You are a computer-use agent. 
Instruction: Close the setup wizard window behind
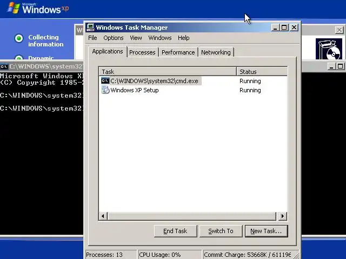[x=339, y=30]
